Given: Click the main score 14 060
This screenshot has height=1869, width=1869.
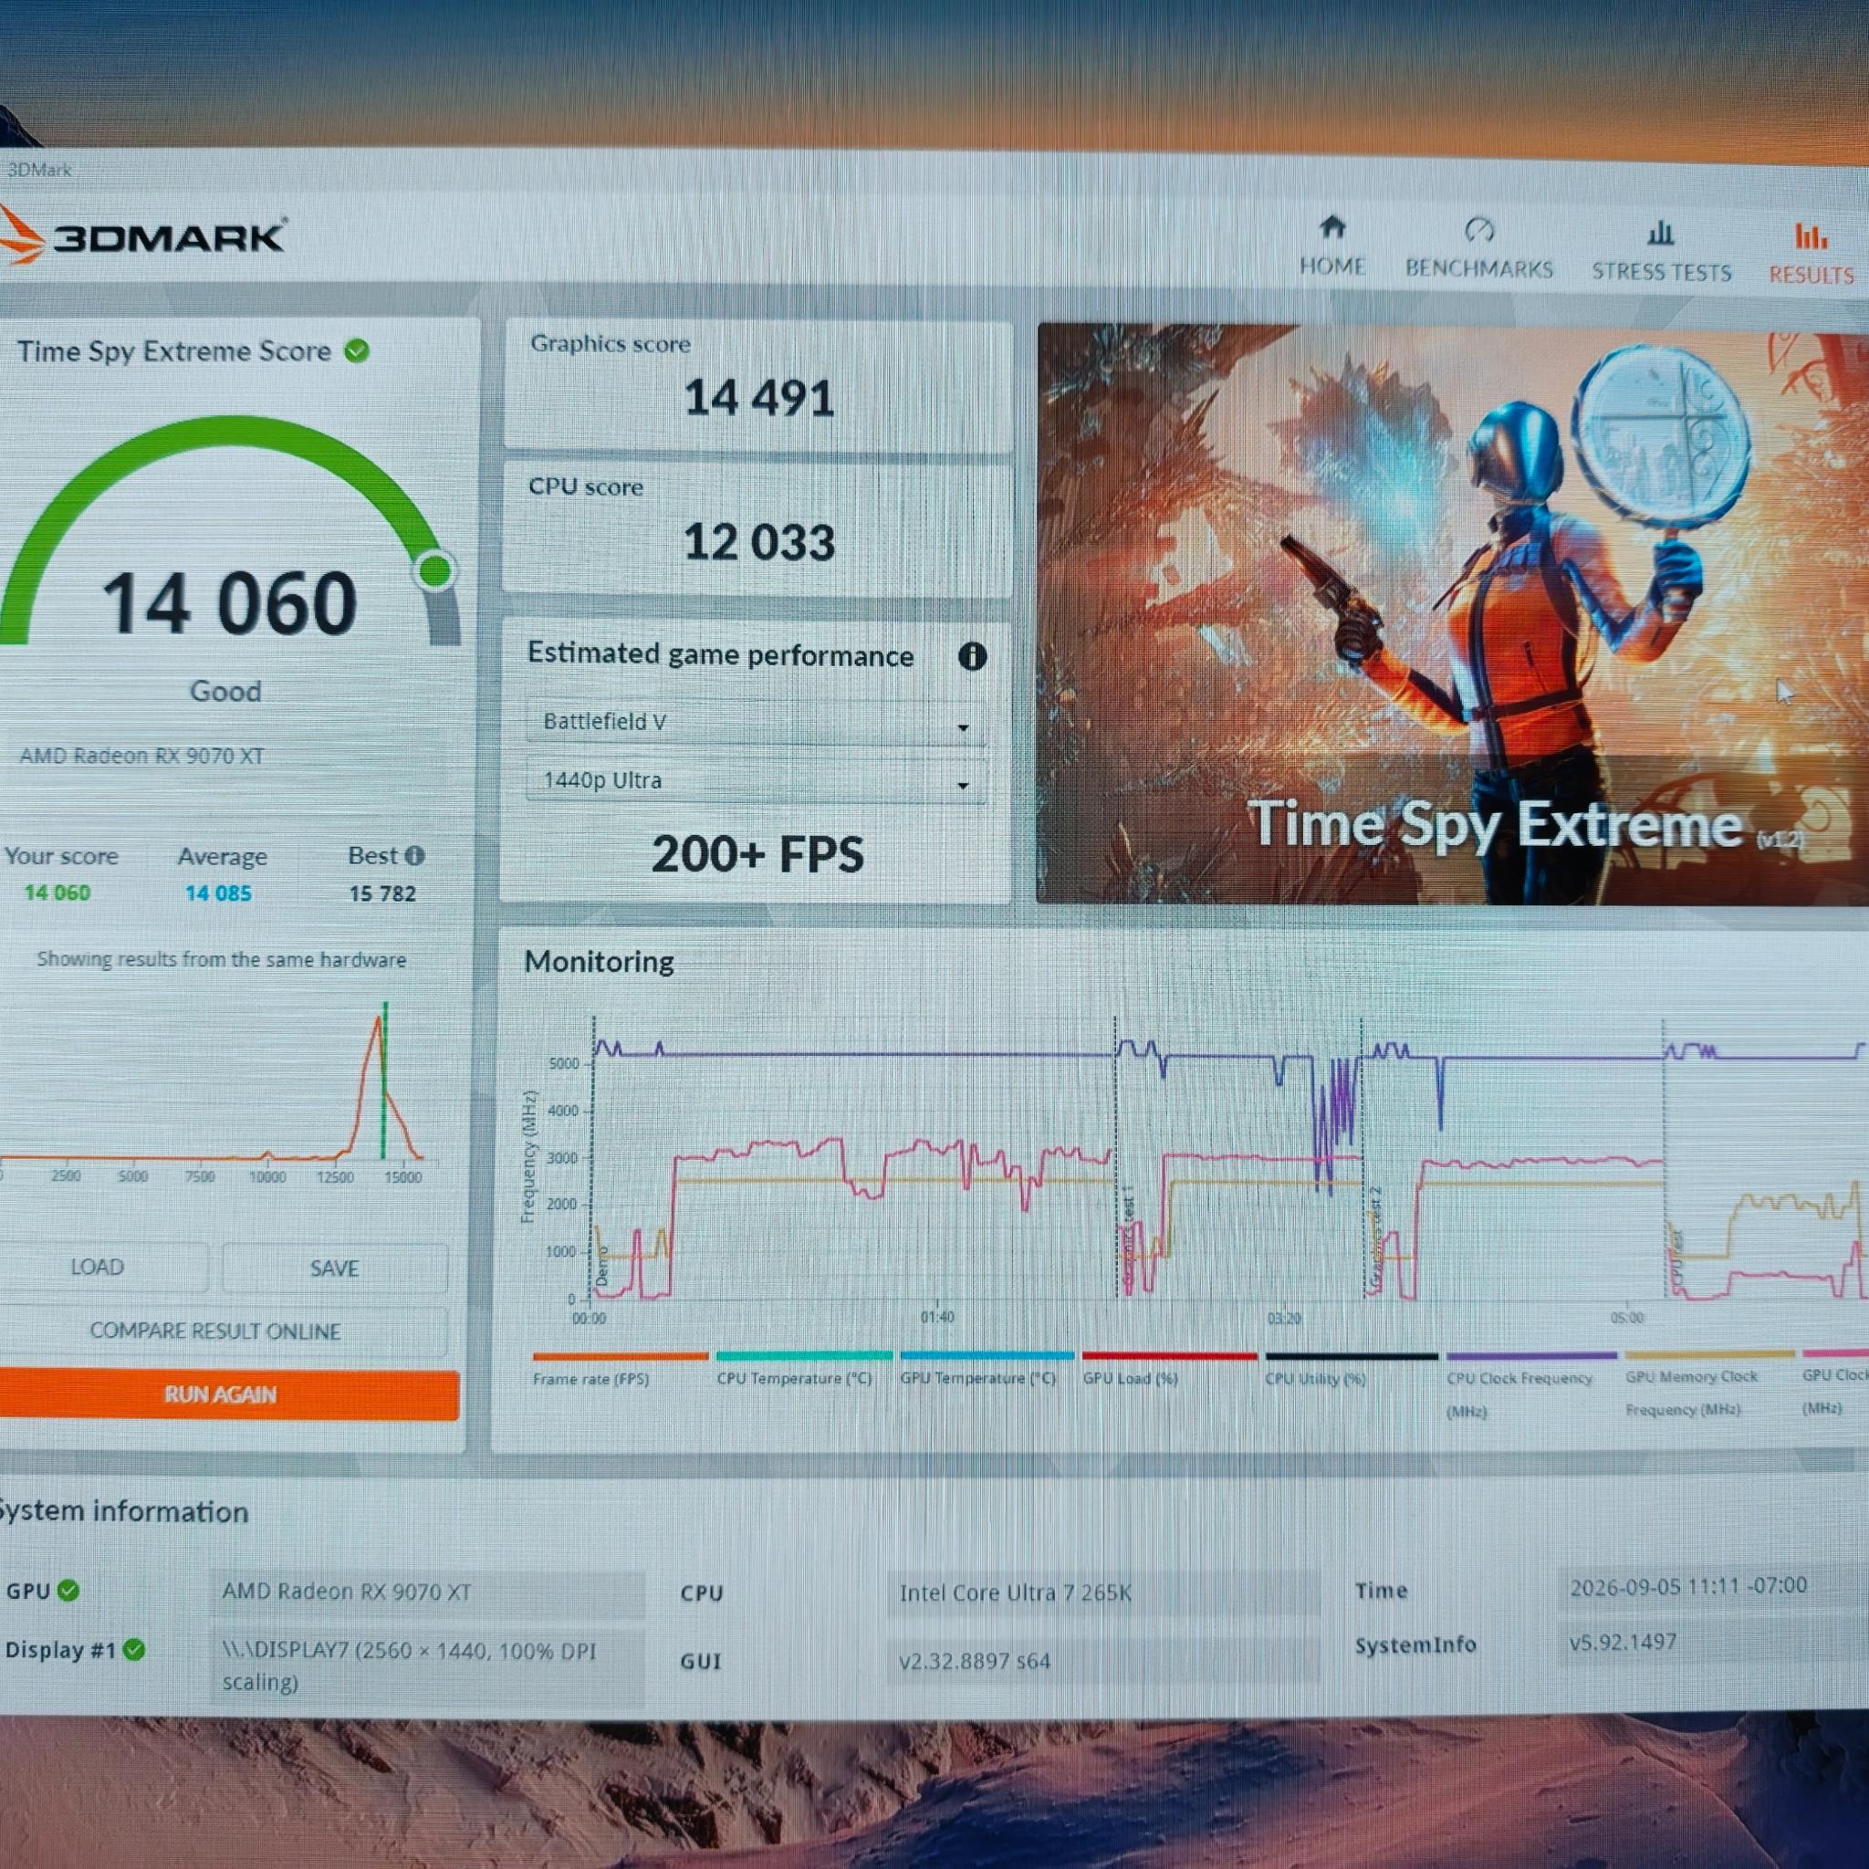Looking at the screenshot, I should (x=229, y=602).
